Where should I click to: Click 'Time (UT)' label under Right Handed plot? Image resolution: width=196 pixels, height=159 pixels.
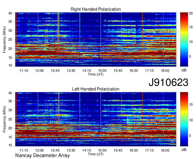(x=96, y=74)
